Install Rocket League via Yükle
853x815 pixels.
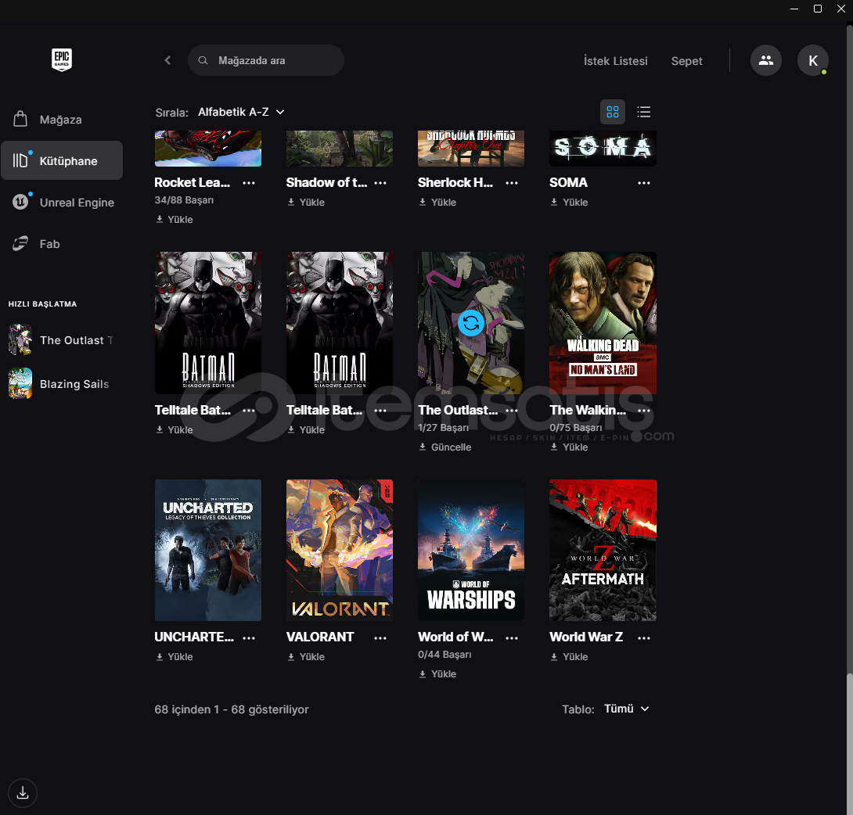pyautogui.click(x=175, y=220)
